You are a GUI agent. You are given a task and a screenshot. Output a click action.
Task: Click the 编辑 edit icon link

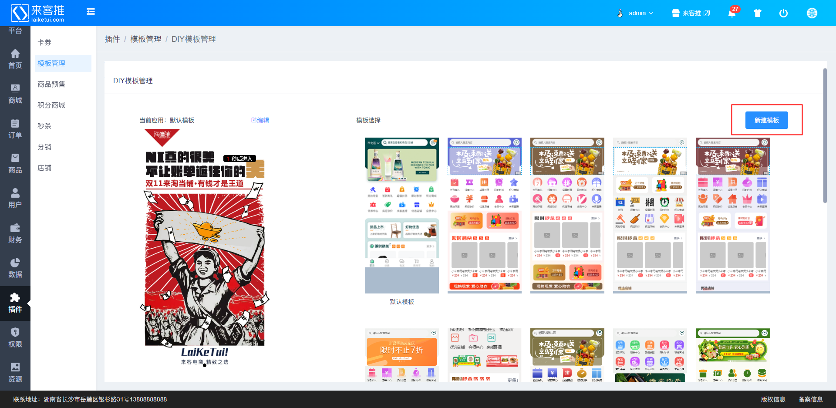click(260, 120)
